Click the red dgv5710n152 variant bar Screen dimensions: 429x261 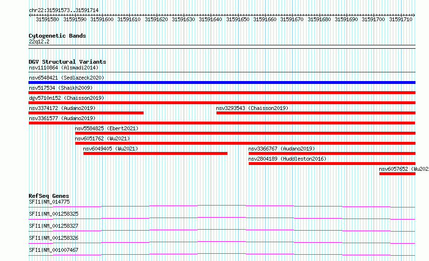(222, 103)
